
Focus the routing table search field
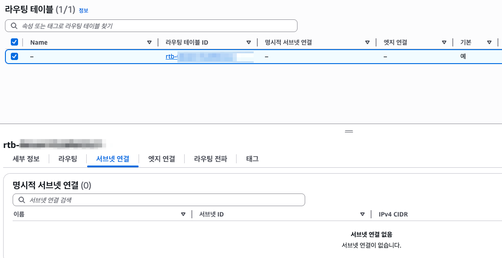151,26
